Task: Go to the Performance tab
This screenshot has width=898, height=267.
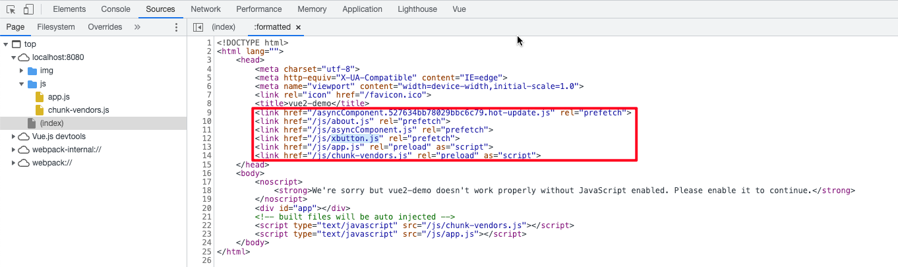Action: click(259, 9)
